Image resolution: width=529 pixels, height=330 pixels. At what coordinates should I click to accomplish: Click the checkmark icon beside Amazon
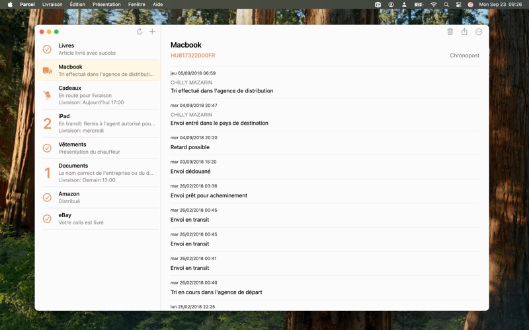pyautogui.click(x=47, y=197)
